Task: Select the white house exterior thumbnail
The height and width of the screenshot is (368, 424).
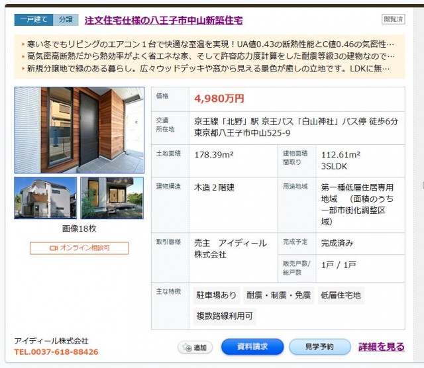Action: point(45,198)
